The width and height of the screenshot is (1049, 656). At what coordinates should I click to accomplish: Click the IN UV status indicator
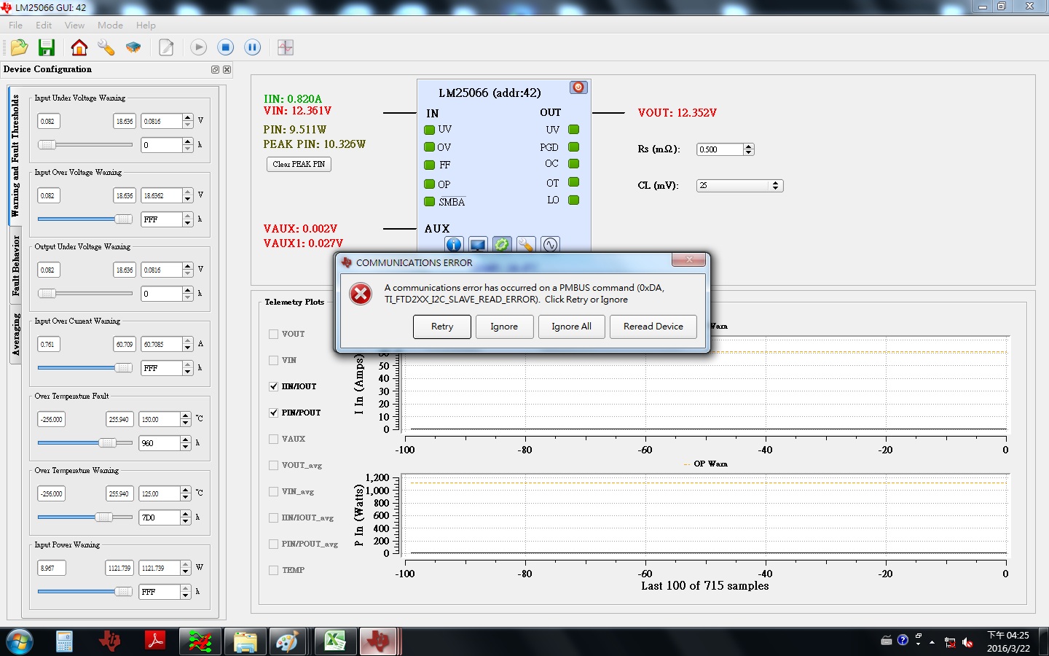point(429,130)
